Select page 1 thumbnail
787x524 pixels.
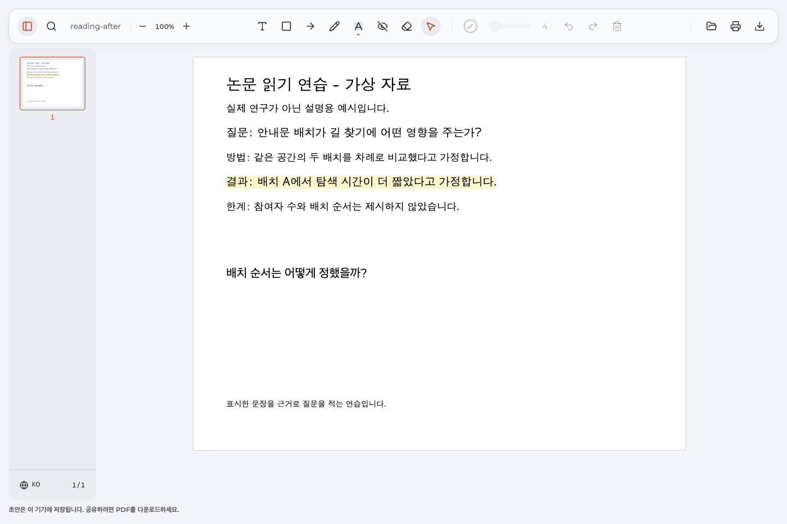pos(52,84)
